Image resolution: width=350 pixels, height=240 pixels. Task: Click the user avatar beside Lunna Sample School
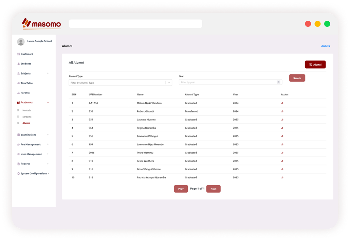click(x=21, y=42)
